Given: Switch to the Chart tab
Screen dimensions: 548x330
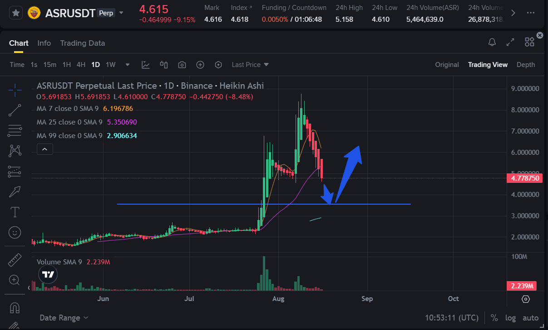Looking at the screenshot, I should coord(19,43).
